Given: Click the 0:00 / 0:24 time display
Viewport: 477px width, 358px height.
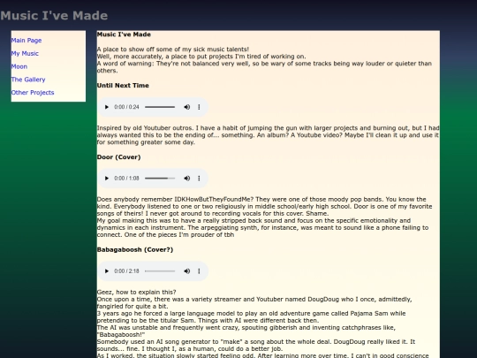Looking at the screenshot, I should tap(126, 107).
